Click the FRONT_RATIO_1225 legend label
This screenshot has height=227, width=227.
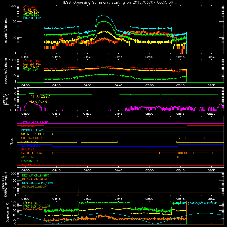[x=37, y=206]
